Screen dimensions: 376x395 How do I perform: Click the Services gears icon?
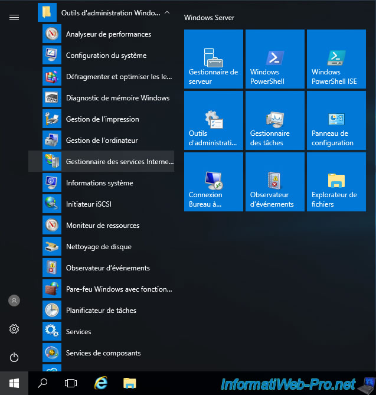point(52,331)
